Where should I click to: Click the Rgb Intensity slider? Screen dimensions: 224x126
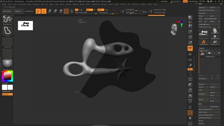pos(86,13)
